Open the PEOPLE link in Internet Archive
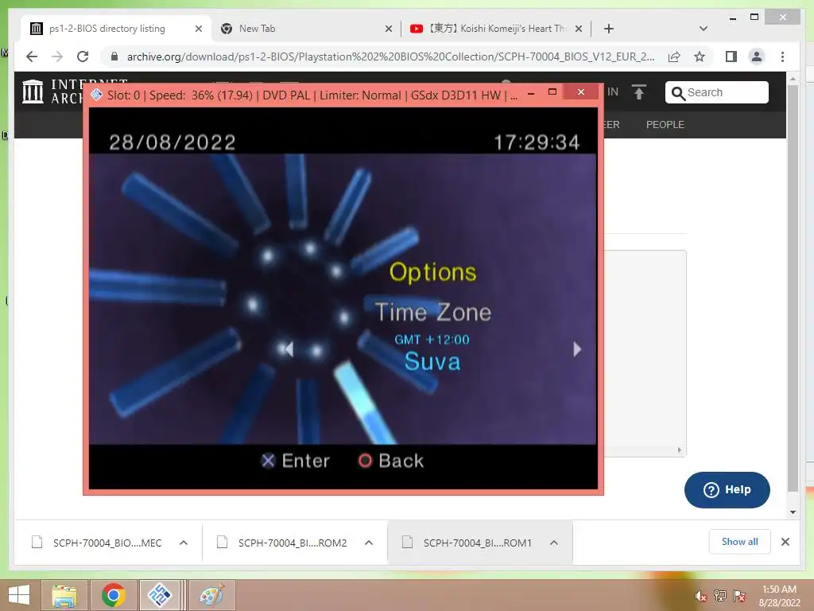The height and width of the screenshot is (611, 814). tap(665, 125)
